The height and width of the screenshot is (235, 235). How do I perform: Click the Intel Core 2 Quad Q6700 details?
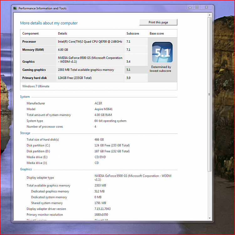coord(90,41)
